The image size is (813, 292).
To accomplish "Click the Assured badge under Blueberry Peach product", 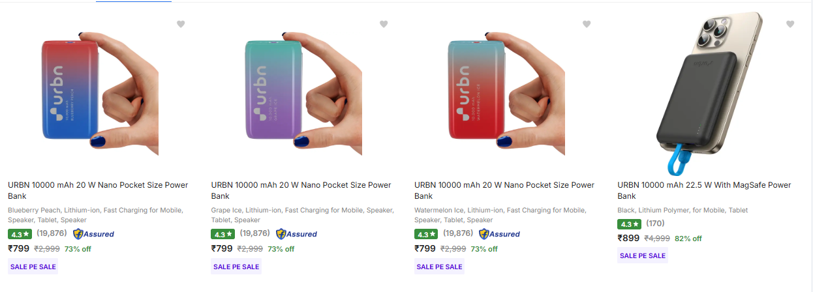I will pos(93,234).
